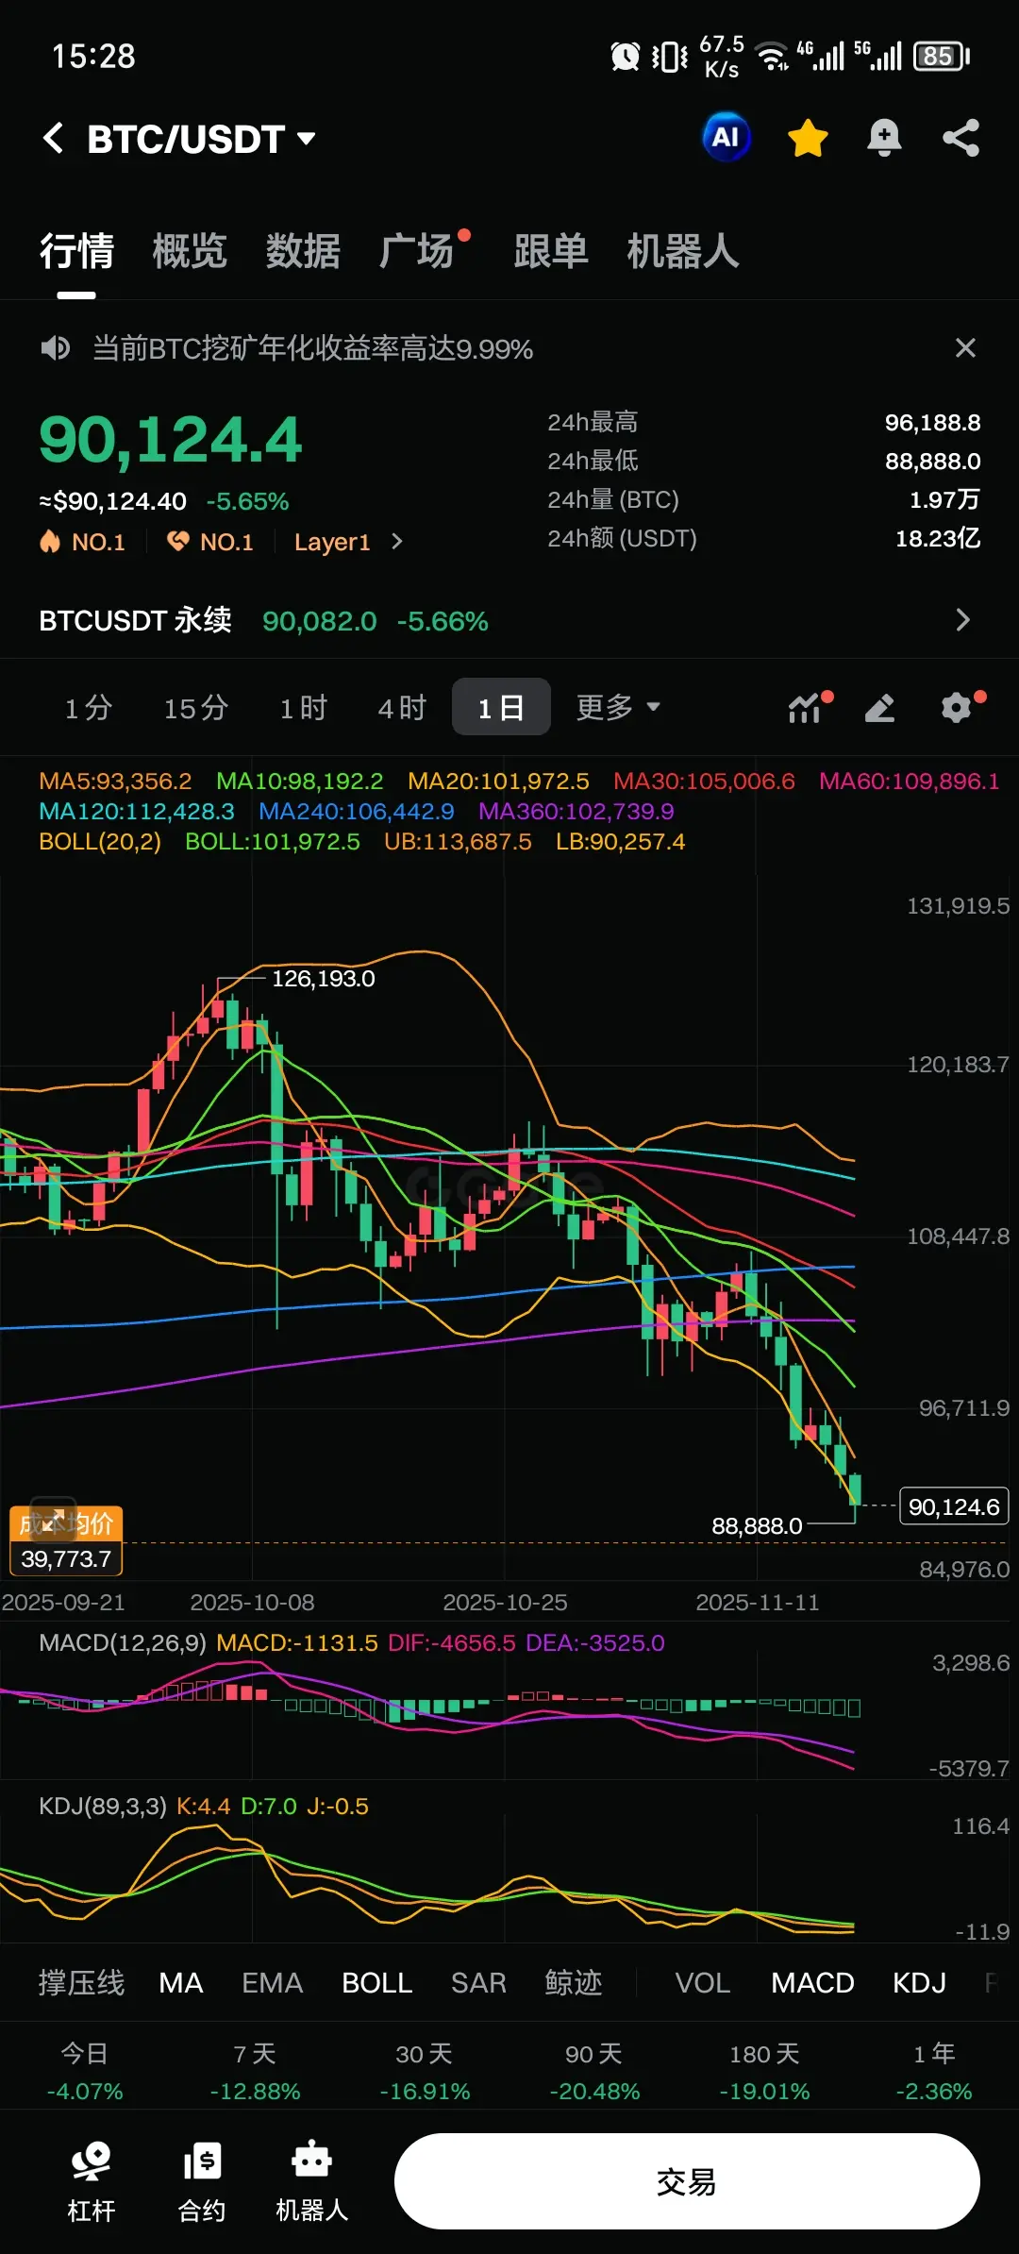Image resolution: width=1019 pixels, height=2254 pixels.
Task: Tap the arrow on BTCUSDT 永续 row
Action: coord(962,620)
